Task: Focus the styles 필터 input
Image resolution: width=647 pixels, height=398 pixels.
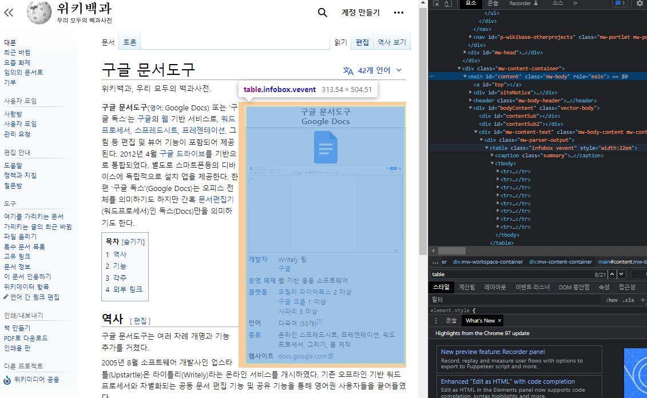Action: (516, 300)
